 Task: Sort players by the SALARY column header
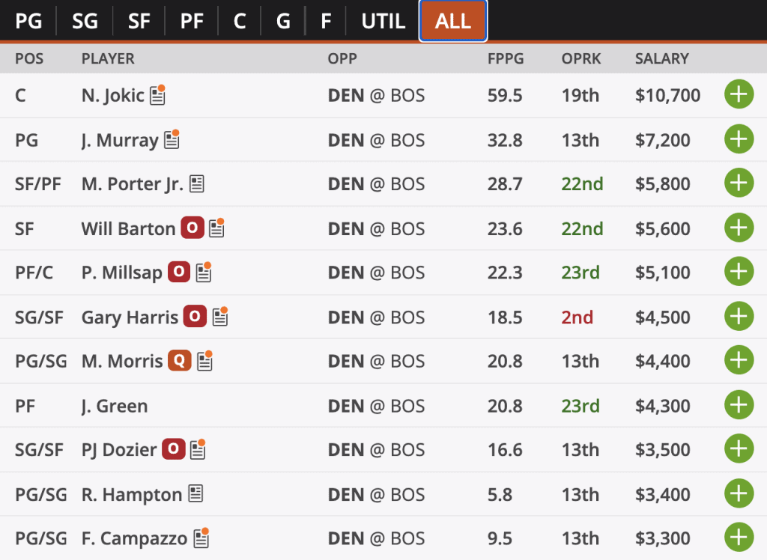point(662,58)
